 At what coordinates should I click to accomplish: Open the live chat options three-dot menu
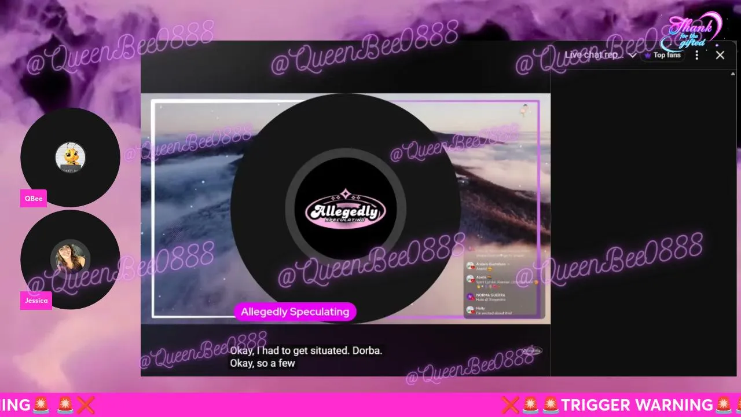click(x=696, y=55)
